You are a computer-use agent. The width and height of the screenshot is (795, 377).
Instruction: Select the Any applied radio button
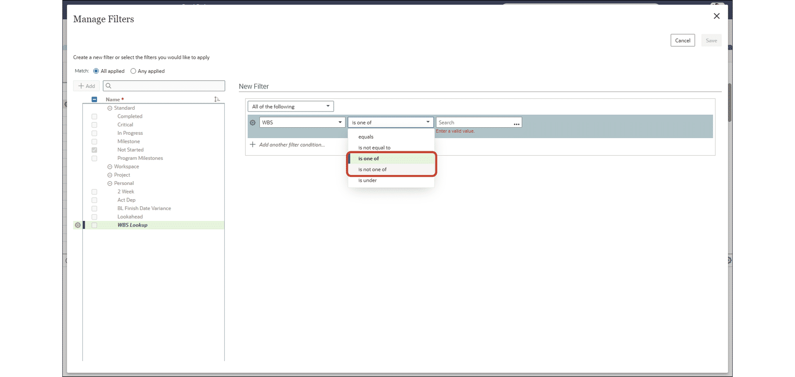(133, 71)
